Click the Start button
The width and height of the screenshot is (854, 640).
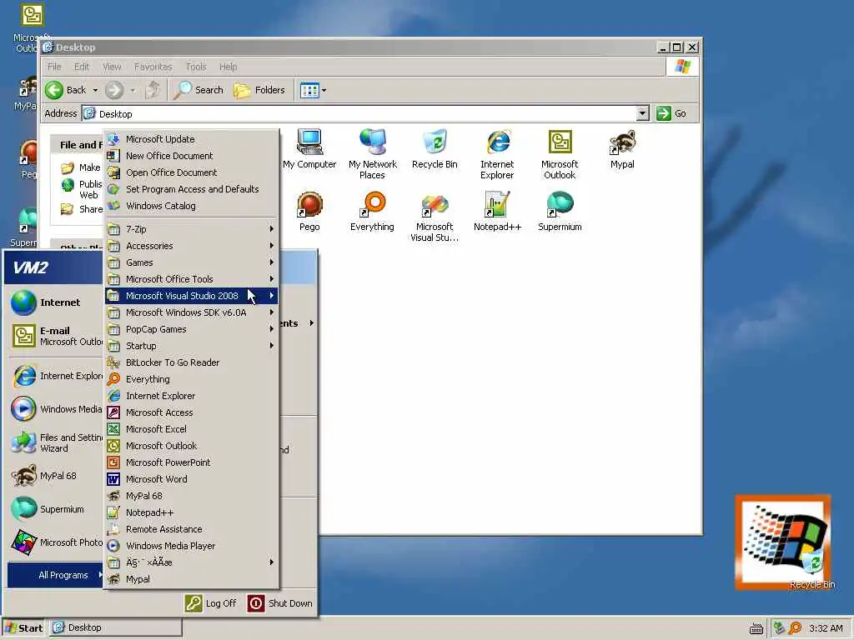[24, 628]
